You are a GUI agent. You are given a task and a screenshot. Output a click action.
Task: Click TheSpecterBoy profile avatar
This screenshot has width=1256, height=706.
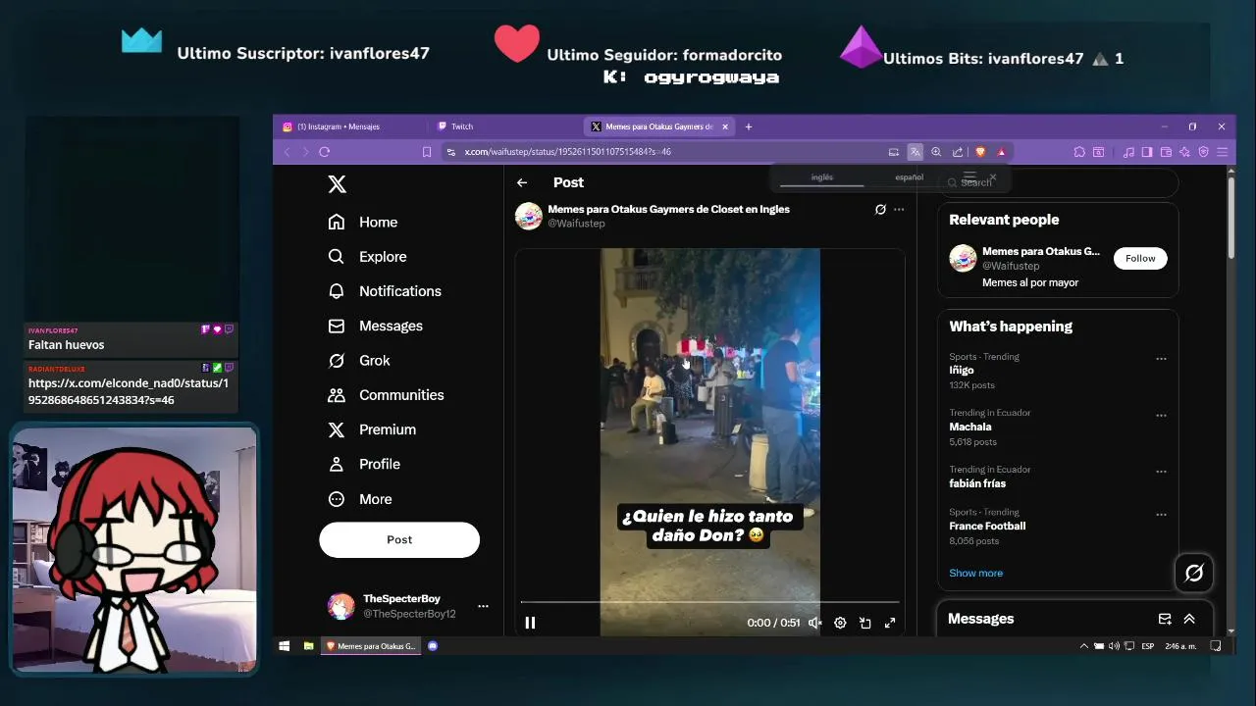point(340,606)
